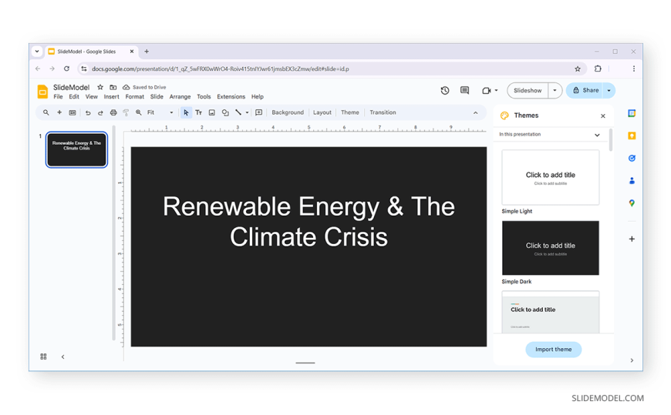Select the text box tool
The height and width of the screenshot is (415, 671).
coord(198,113)
